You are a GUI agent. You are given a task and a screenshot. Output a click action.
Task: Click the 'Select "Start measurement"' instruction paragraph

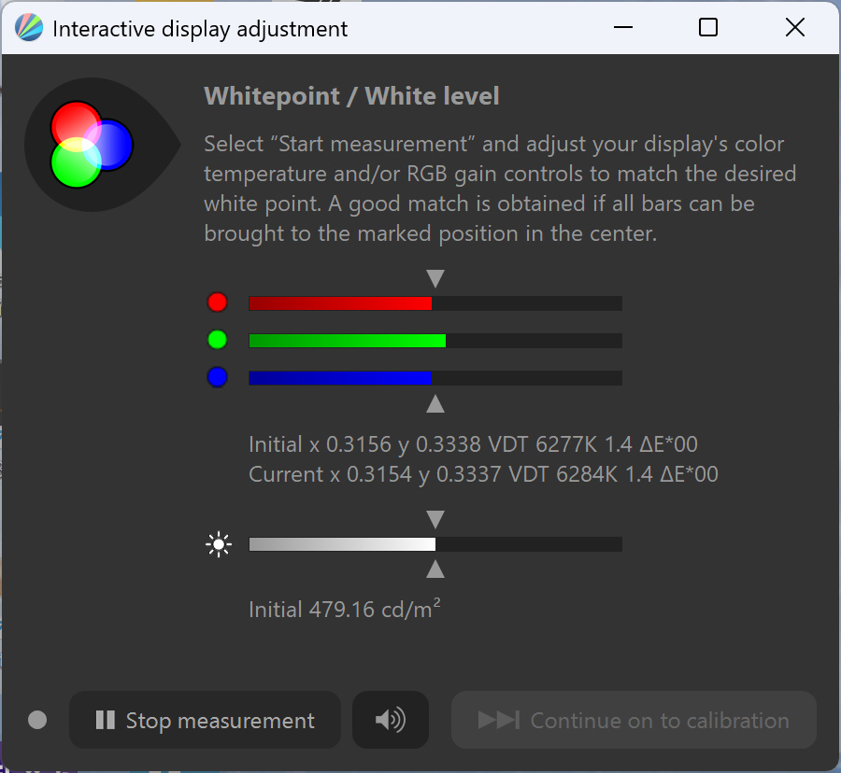click(x=500, y=189)
